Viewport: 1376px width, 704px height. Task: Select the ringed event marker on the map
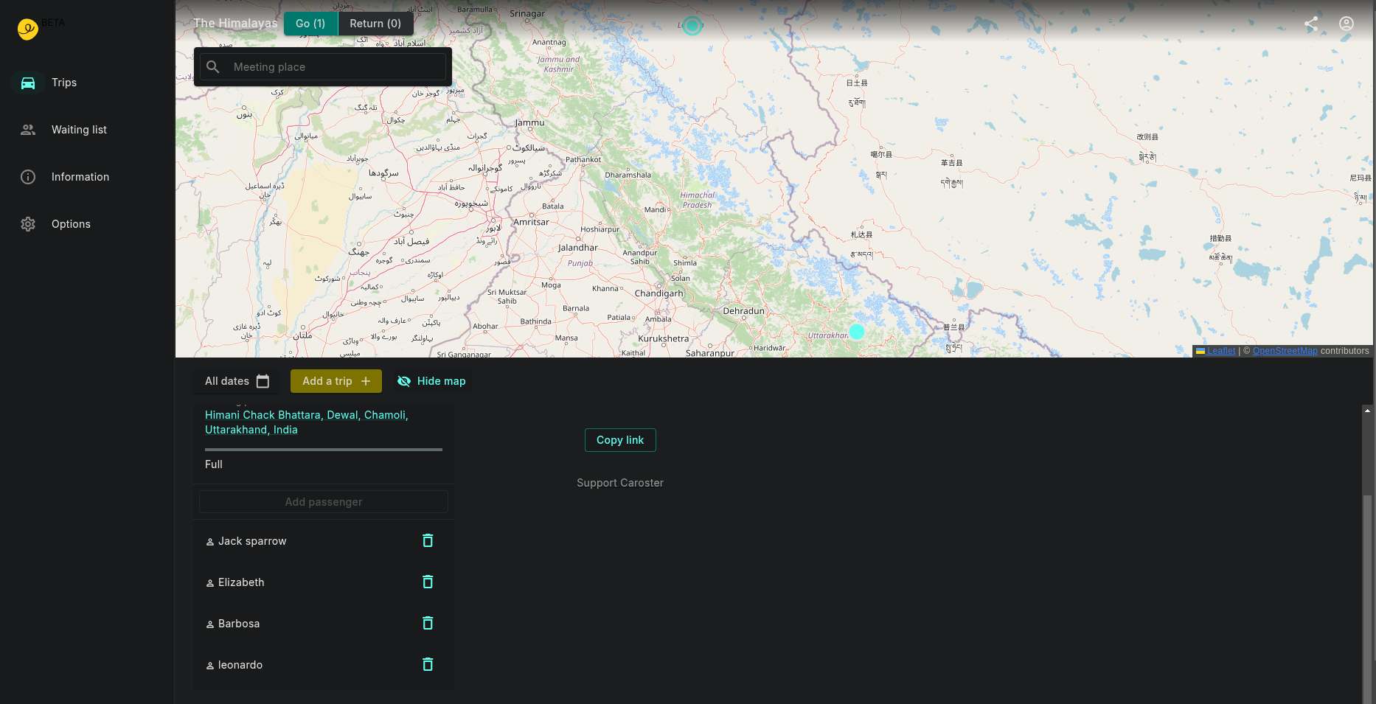click(x=692, y=26)
